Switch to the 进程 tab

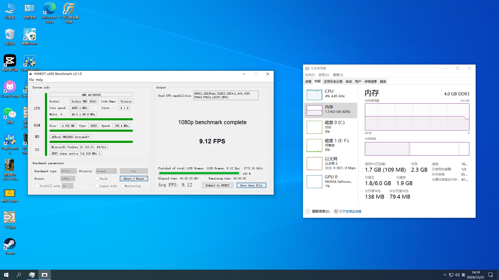(x=308, y=81)
